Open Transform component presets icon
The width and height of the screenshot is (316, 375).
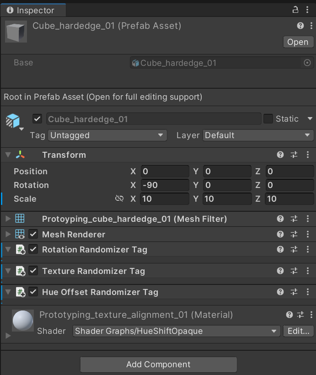pos(294,155)
